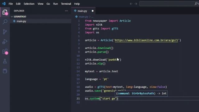199x112 pixels.
Task: Click "language = 'pt'" line
Action: coord(97,79)
